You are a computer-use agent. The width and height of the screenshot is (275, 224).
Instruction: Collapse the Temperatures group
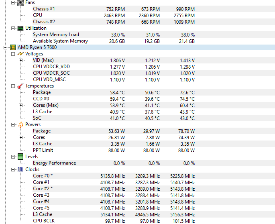(13, 86)
